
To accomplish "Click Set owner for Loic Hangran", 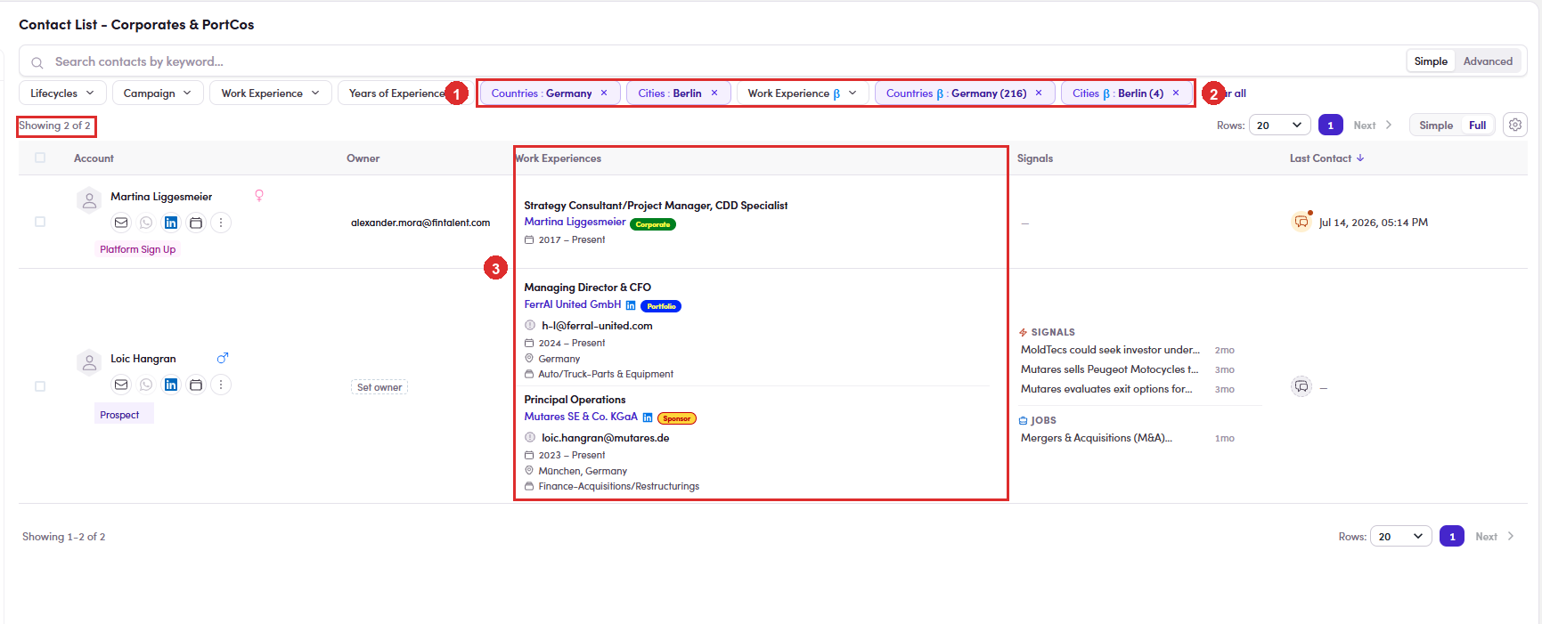I will (x=379, y=387).
